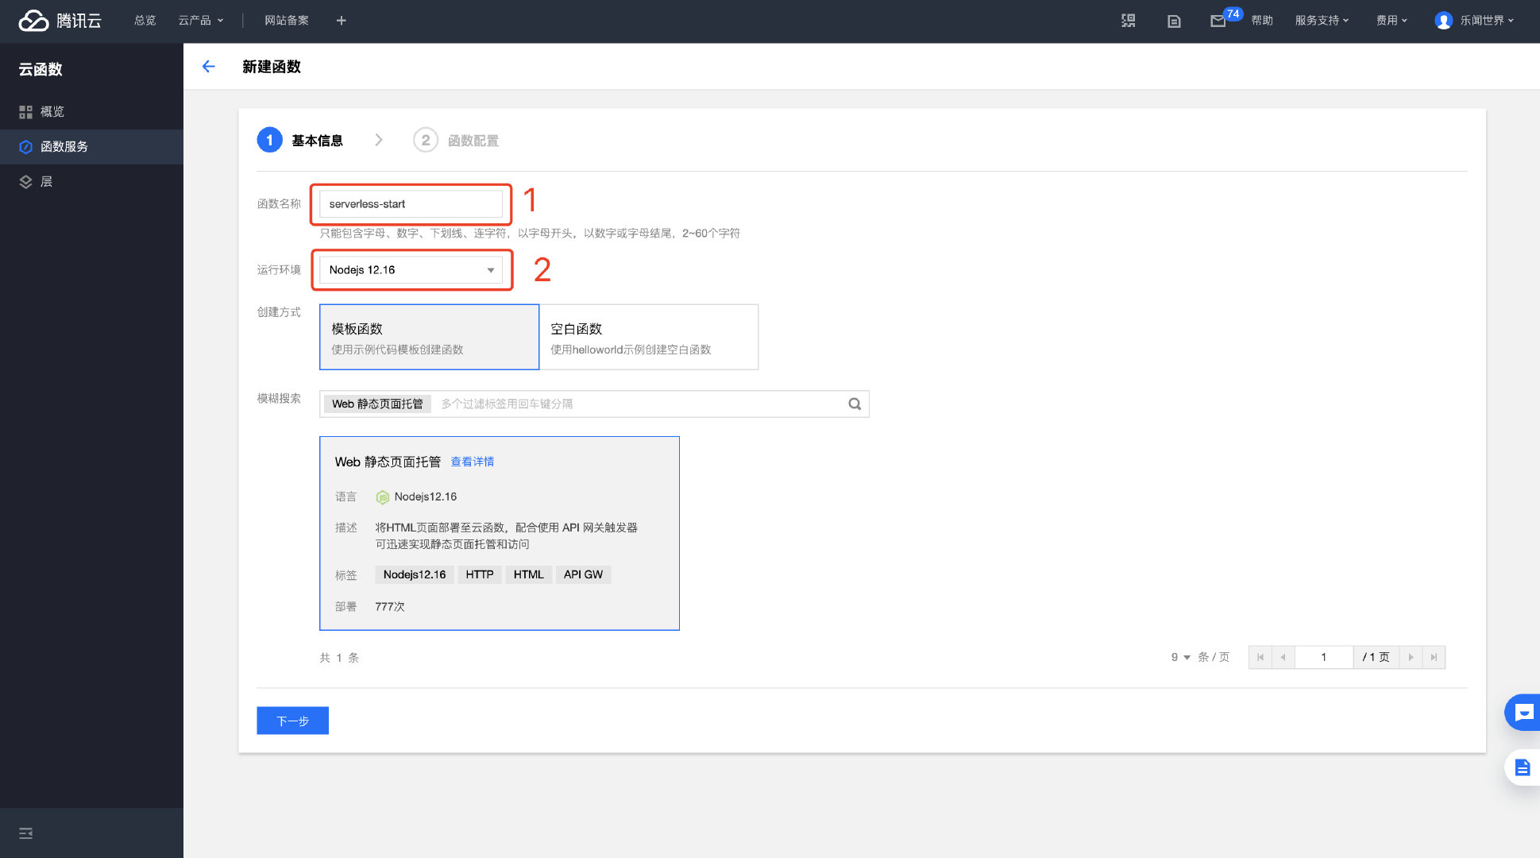The image size is (1540, 858).
Task: Collapse the sidebar with bottom menu icon
Action: pos(26,833)
